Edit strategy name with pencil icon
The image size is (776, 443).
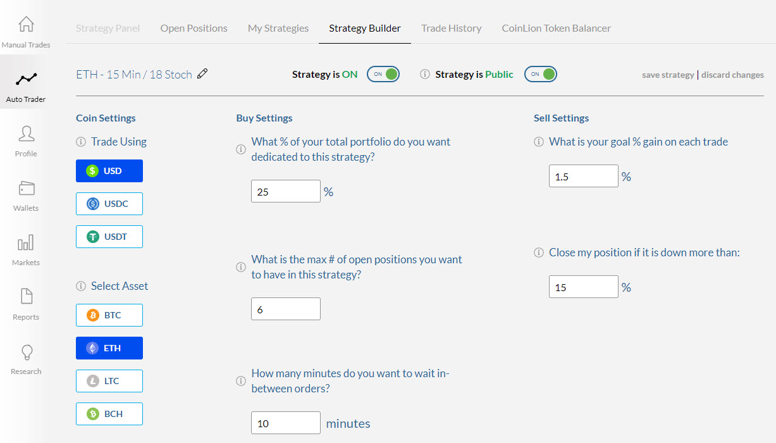click(x=202, y=74)
